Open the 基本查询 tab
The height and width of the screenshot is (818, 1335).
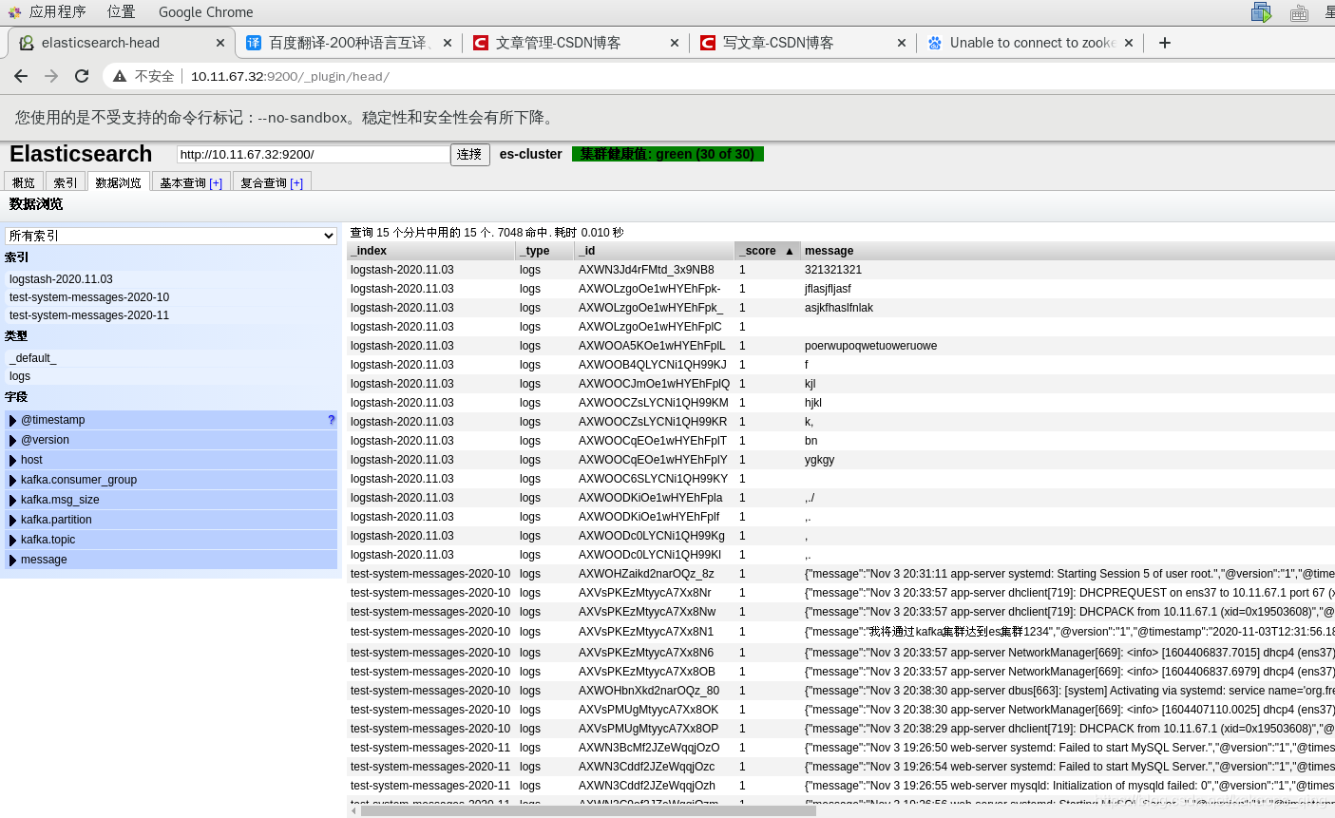tap(190, 182)
